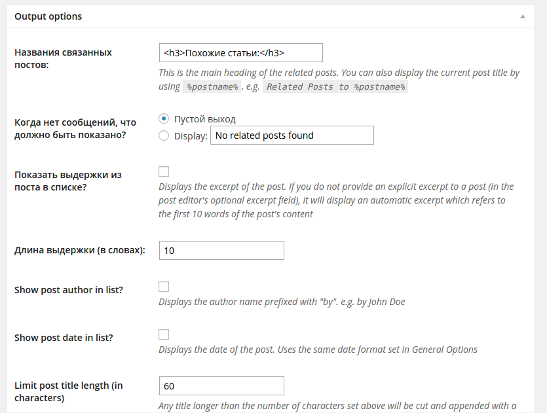This screenshot has width=547, height=413.
Task: Click the "Related Posts to %postname%" code example
Action: coord(335,86)
